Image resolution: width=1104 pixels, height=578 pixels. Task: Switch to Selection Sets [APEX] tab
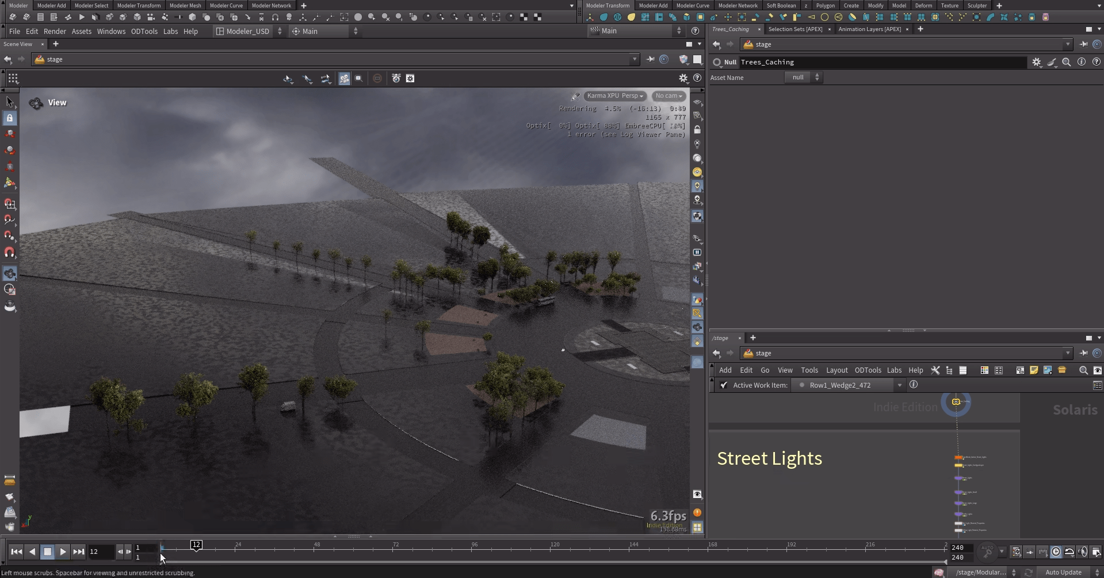tap(795, 29)
